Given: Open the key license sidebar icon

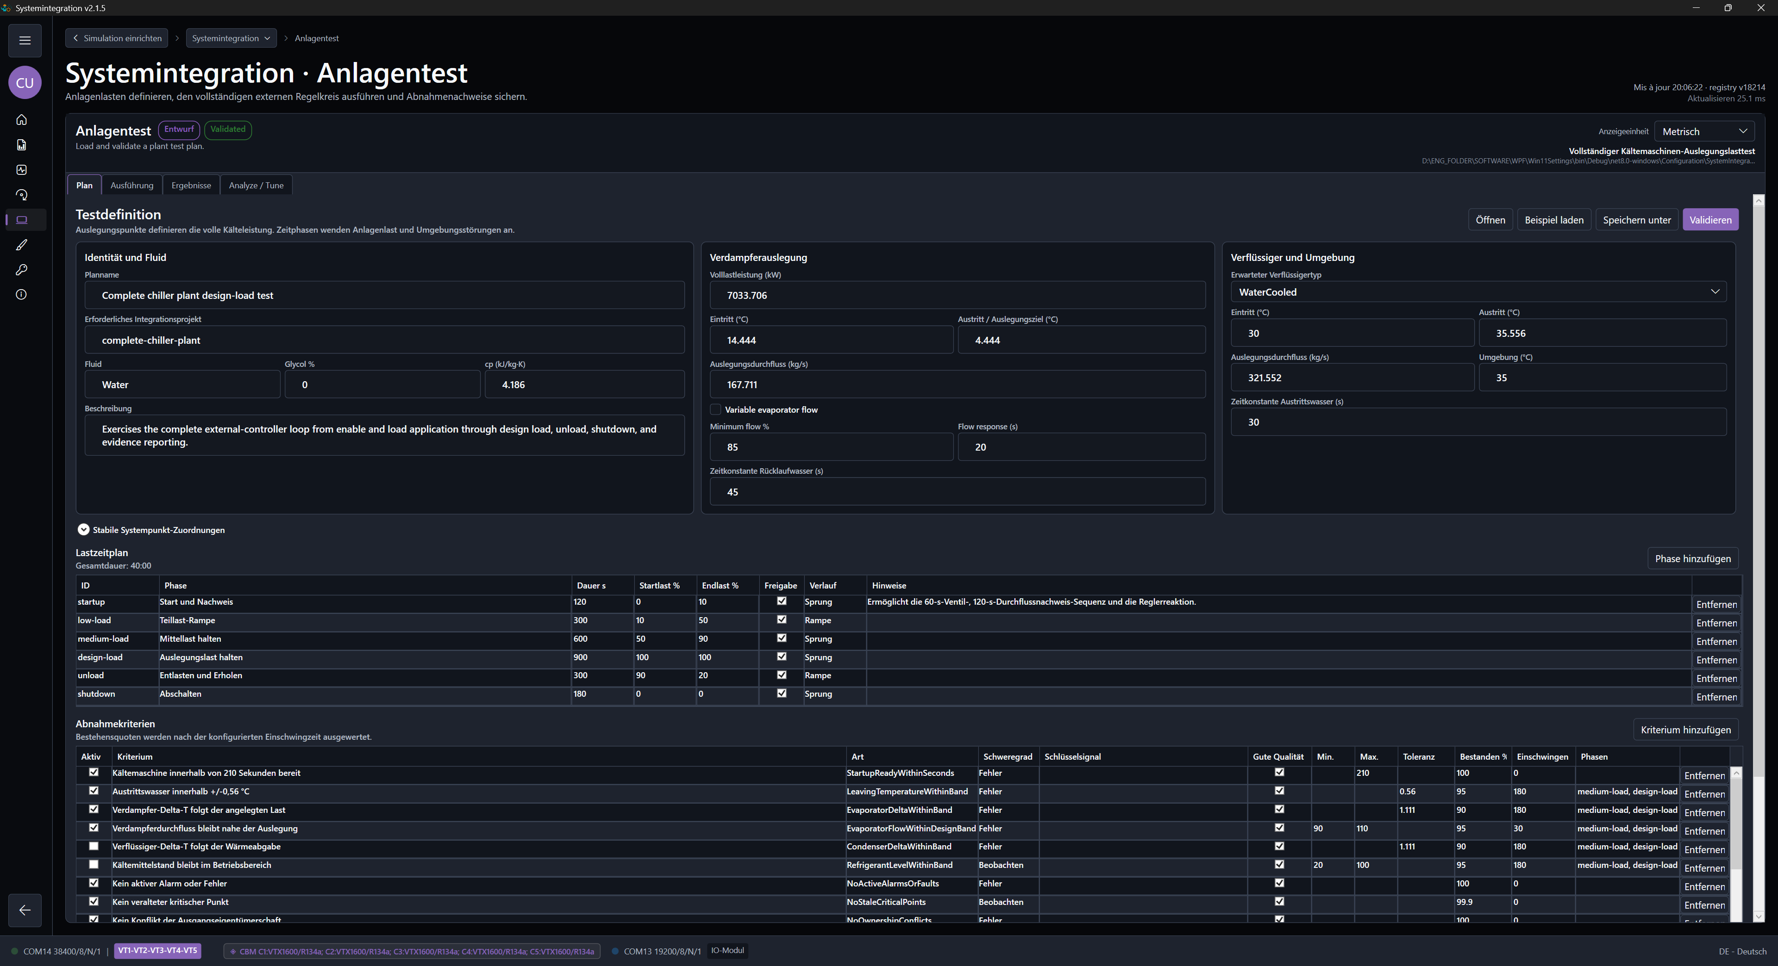Looking at the screenshot, I should [x=21, y=270].
